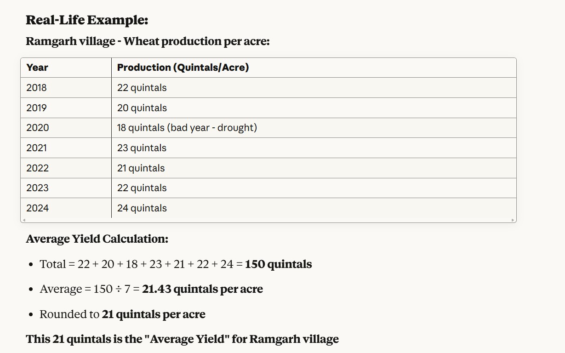Click the "21.43 quintals per acre" text
Viewport: 565px width, 353px height.
[202, 289]
